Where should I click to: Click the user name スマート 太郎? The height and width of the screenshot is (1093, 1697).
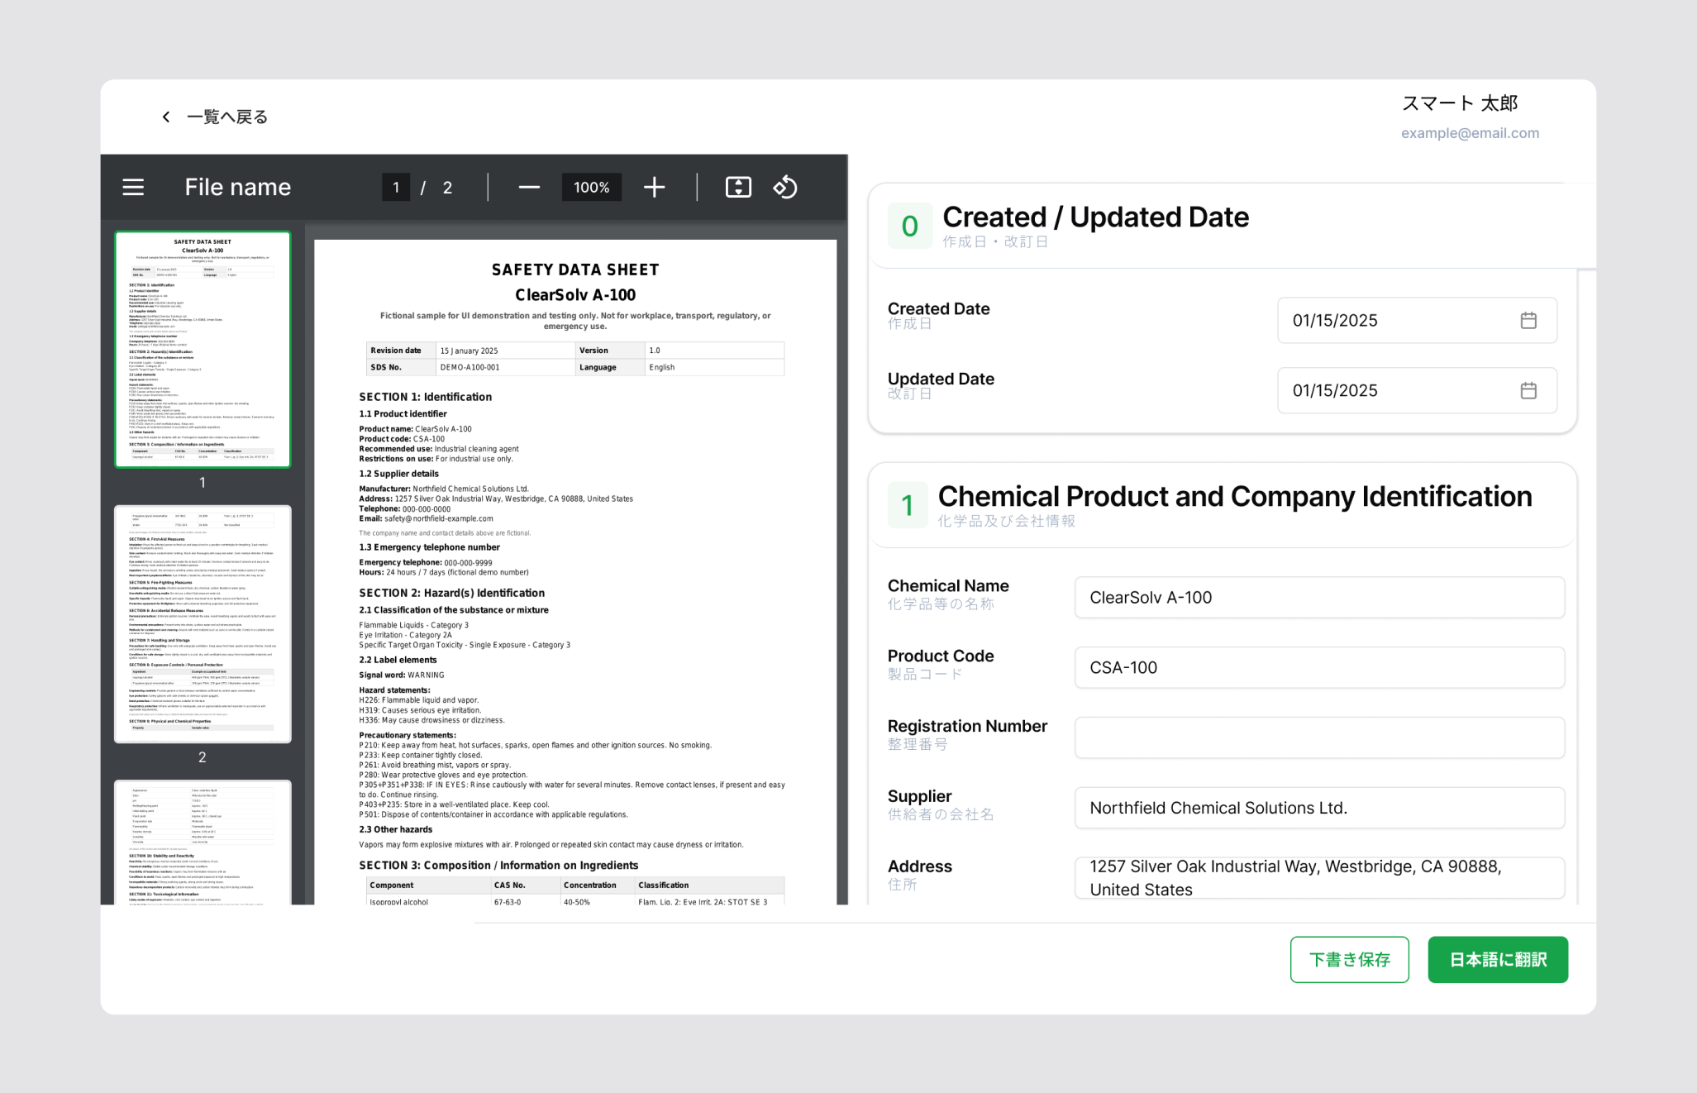pos(1460,103)
